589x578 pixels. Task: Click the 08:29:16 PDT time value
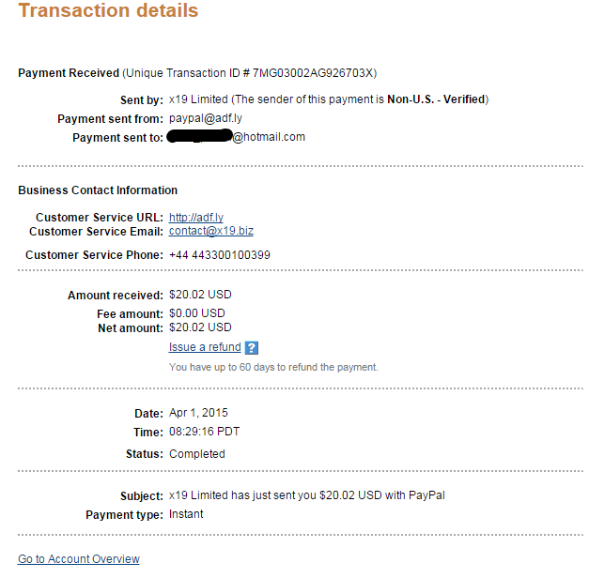click(205, 432)
